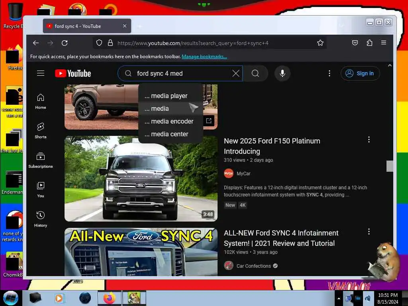Play the All-New Ford SYNC 4 thumbnail

pos(141,252)
